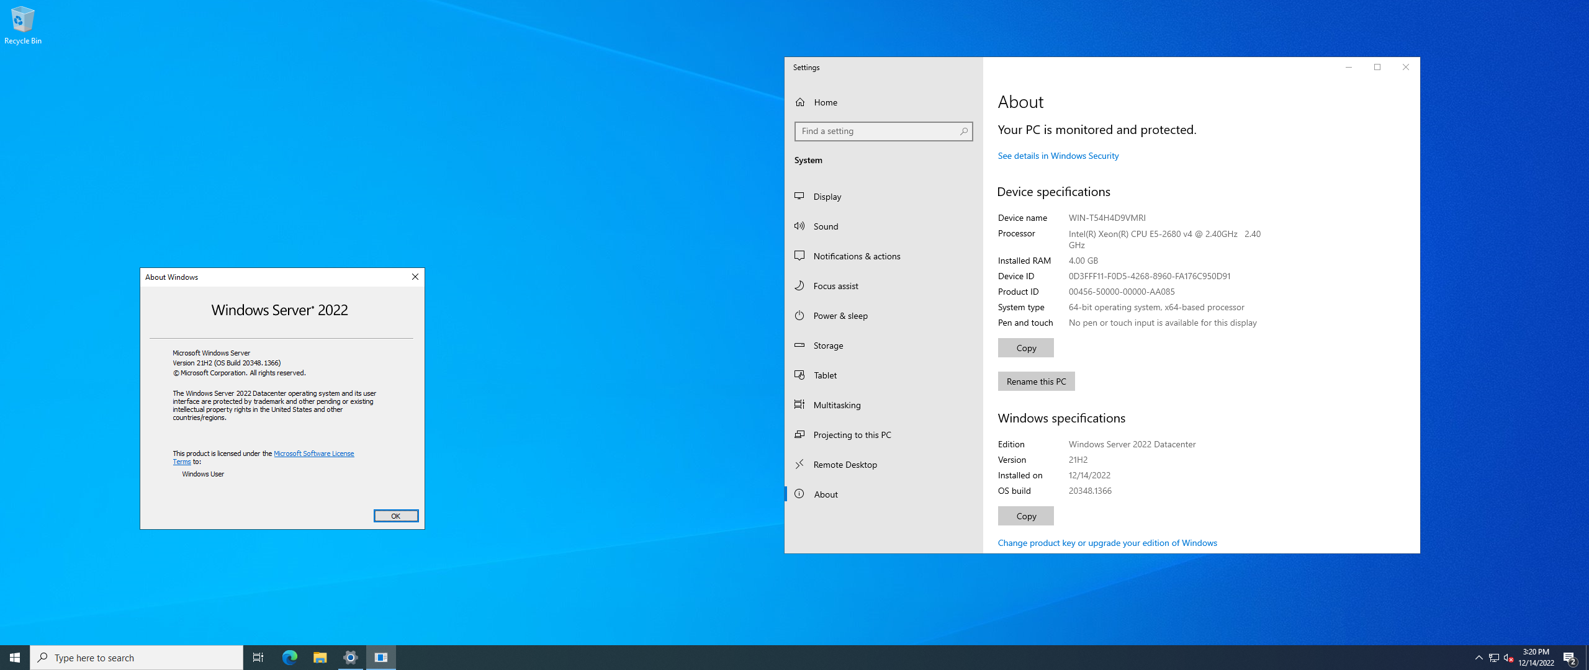
Task: Select the About Windows taskbar icon
Action: [x=381, y=658]
